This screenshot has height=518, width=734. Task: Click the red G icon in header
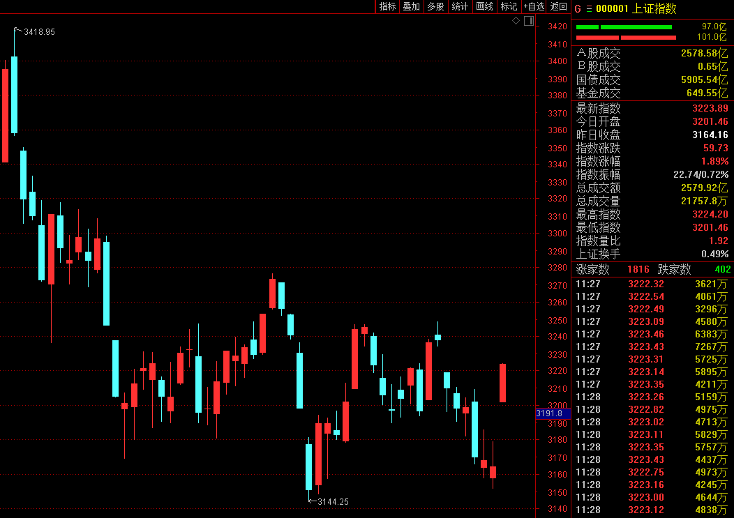578,9
